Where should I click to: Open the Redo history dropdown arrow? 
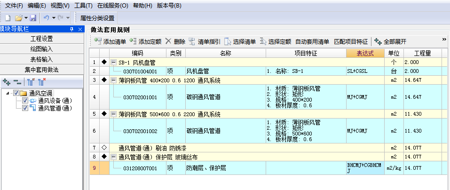68,18
